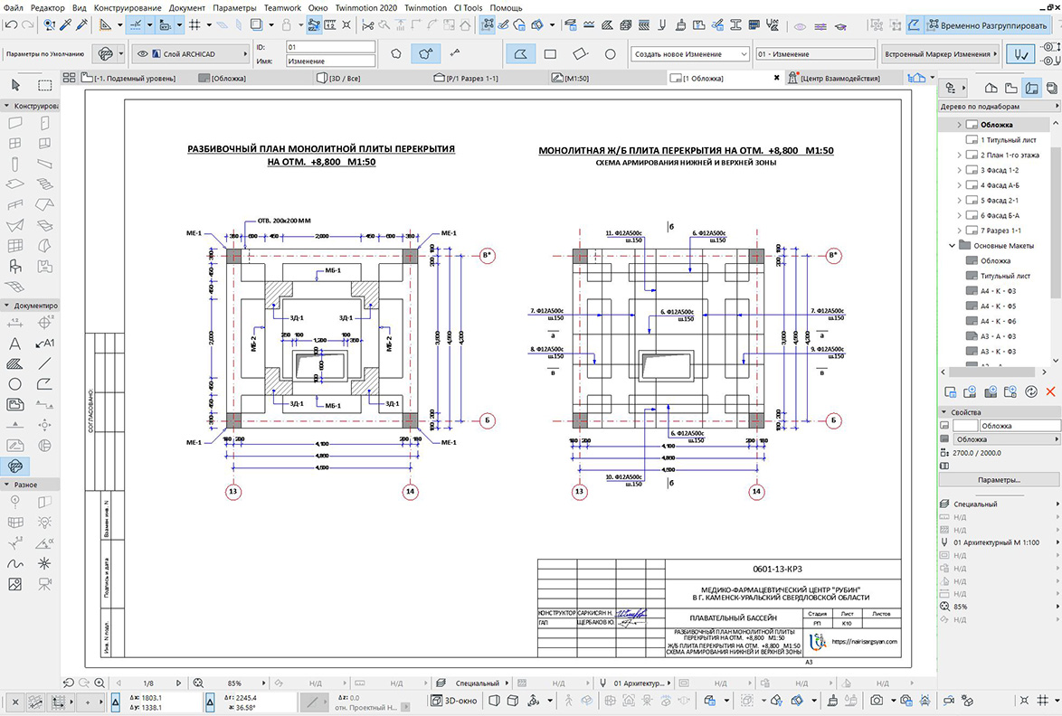Toggle cloud shape without marker option
The height and width of the screenshot is (716, 1062).
pos(396,53)
